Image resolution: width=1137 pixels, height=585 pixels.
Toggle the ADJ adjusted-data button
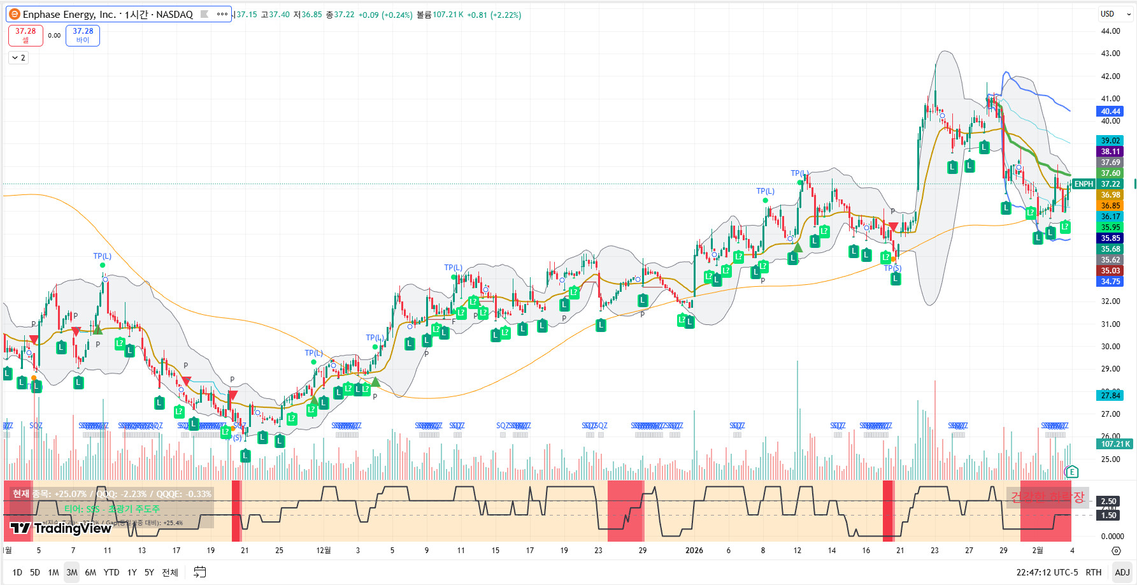(1122, 572)
